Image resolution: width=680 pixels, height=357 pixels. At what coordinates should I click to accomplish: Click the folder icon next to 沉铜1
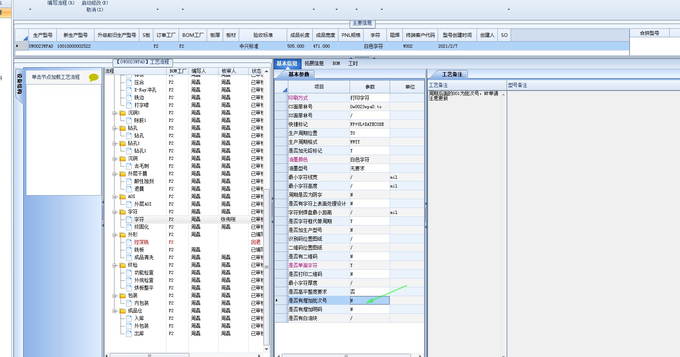point(123,113)
